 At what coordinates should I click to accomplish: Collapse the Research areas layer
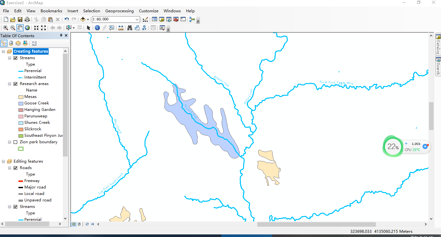(9, 83)
